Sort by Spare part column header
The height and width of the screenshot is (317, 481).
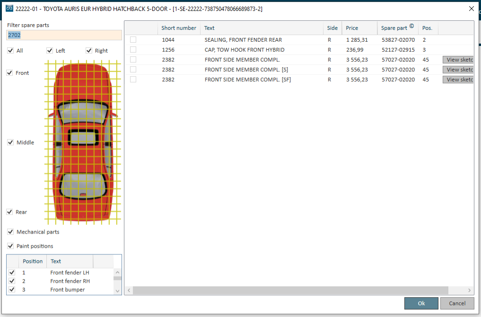[x=398, y=28]
